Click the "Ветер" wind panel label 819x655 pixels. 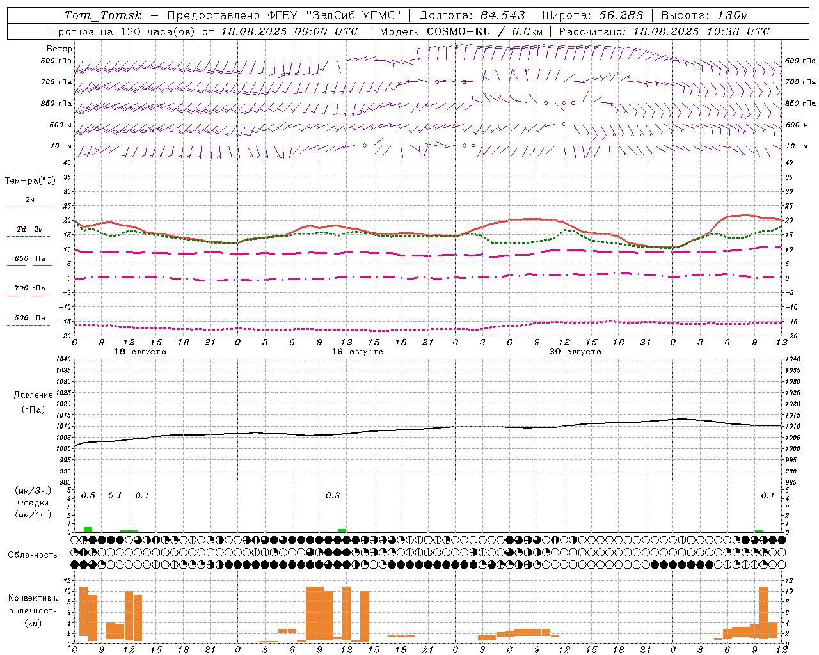60,49
